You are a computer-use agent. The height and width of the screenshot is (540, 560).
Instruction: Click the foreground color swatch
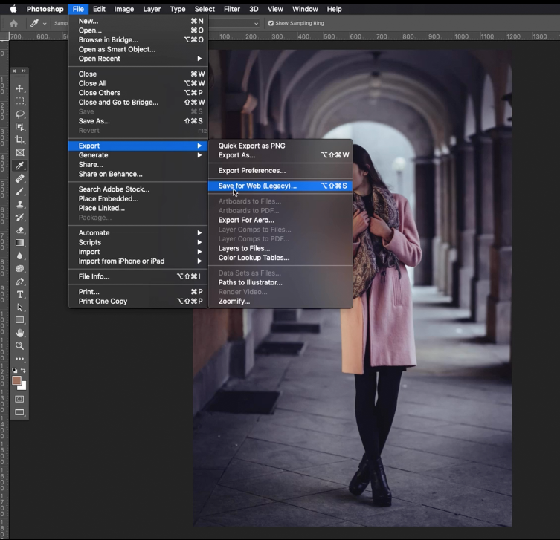click(x=16, y=380)
